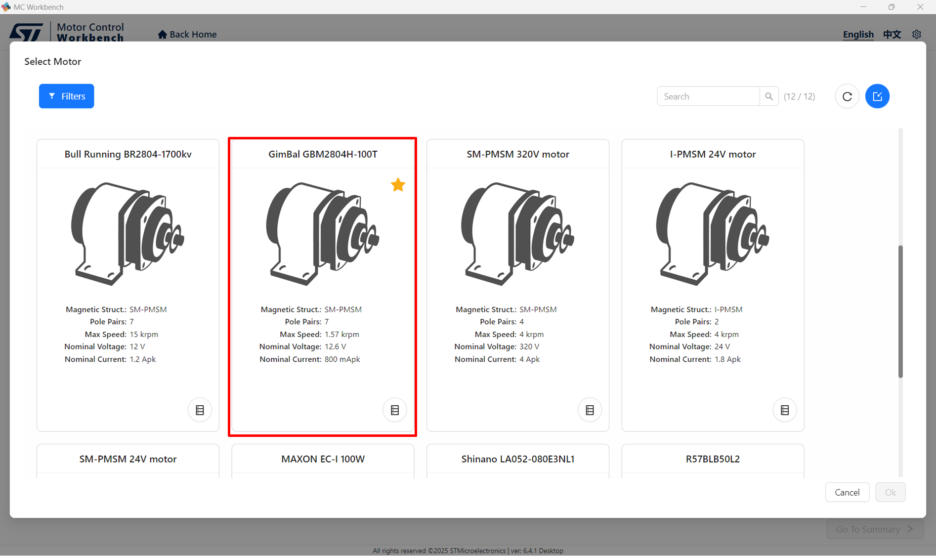936x556 pixels.
Task: Click the (12 / 12) result counter
Action: (x=799, y=96)
